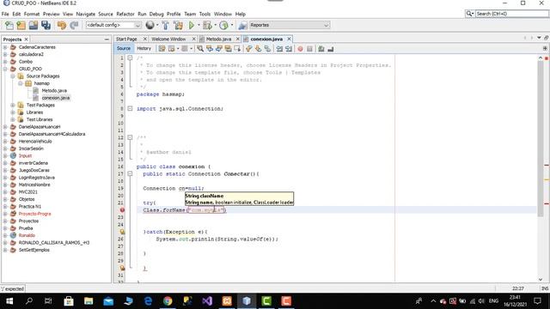Click the Clean and Build icon

178,25
